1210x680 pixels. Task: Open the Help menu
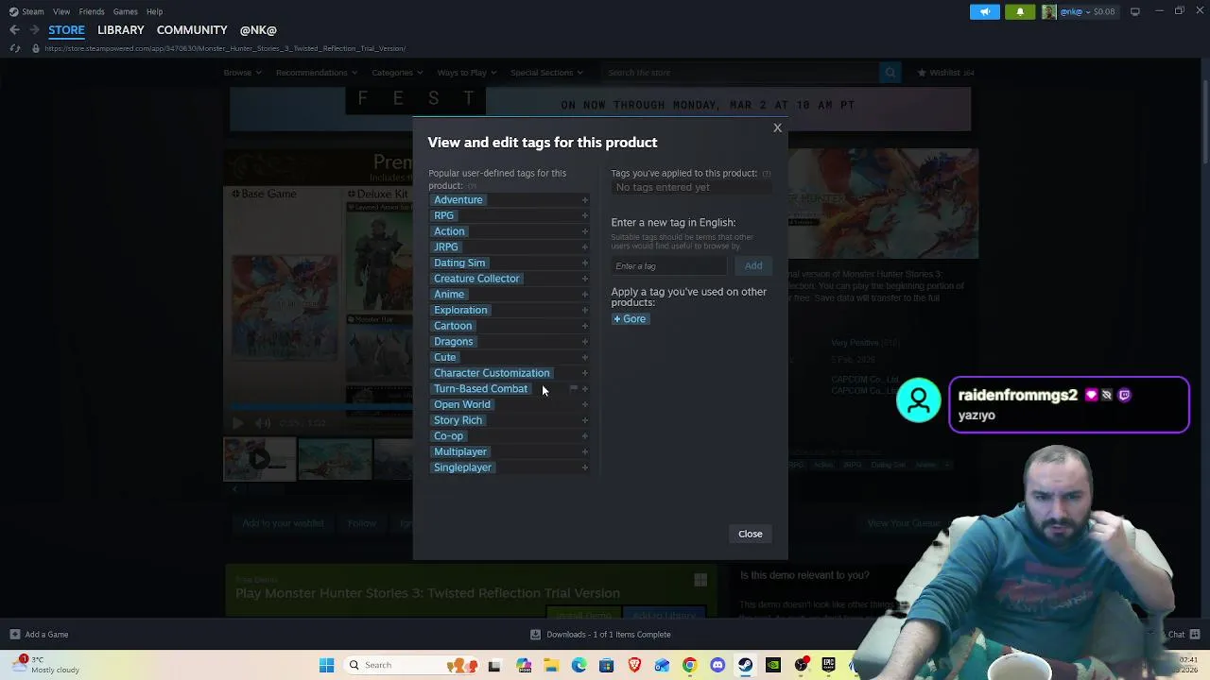coord(154,11)
